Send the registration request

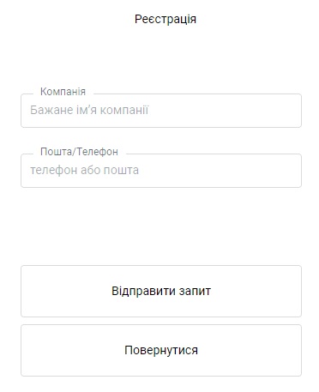click(x=161, y=291)
